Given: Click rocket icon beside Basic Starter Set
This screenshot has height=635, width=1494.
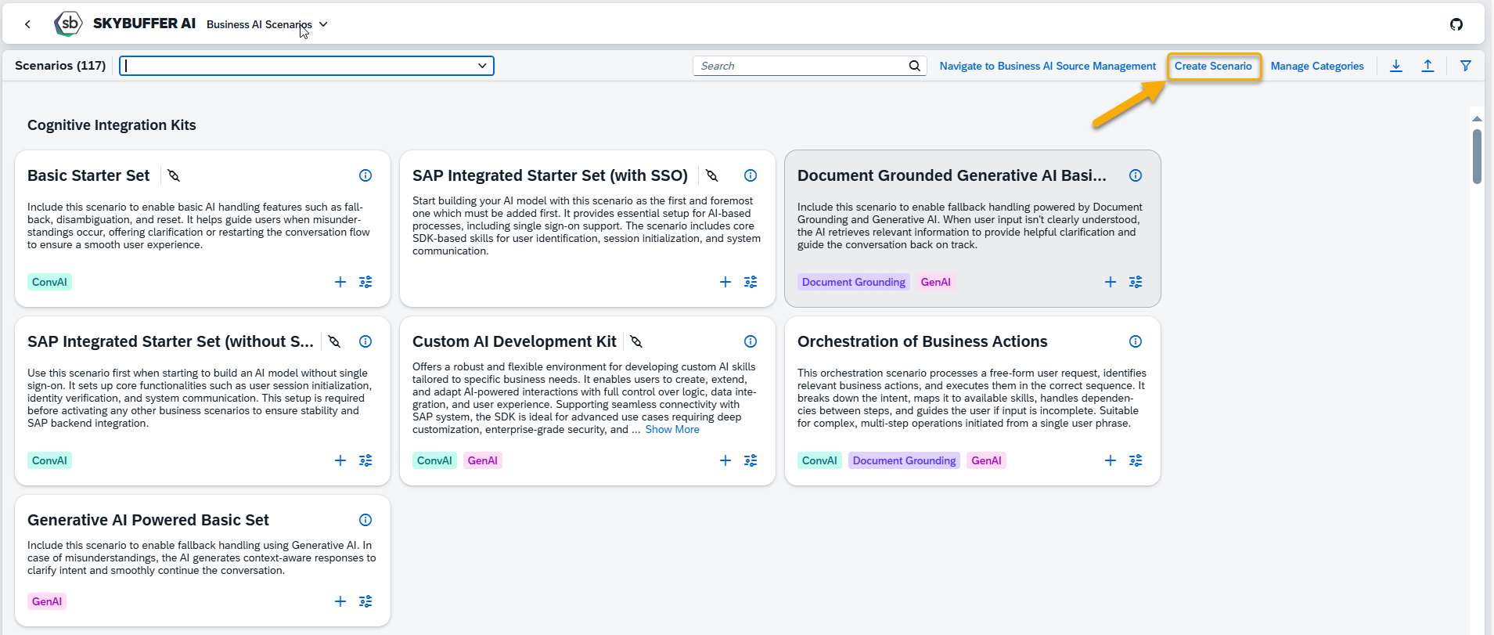Looking at the screenshot, I should [174, 175].
